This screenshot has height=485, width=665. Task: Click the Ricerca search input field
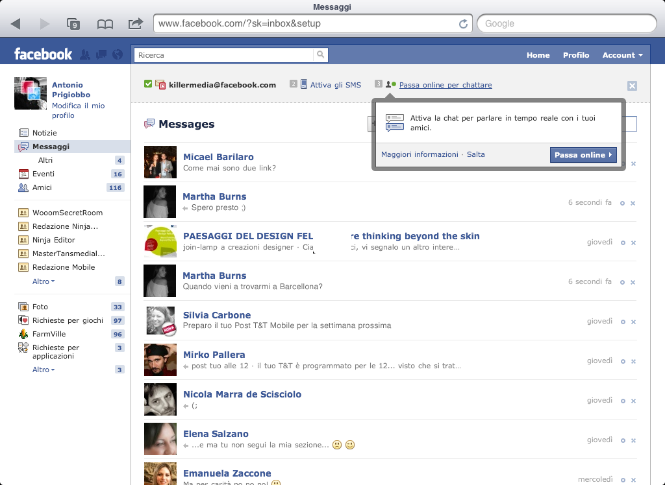tap(224, 55)
